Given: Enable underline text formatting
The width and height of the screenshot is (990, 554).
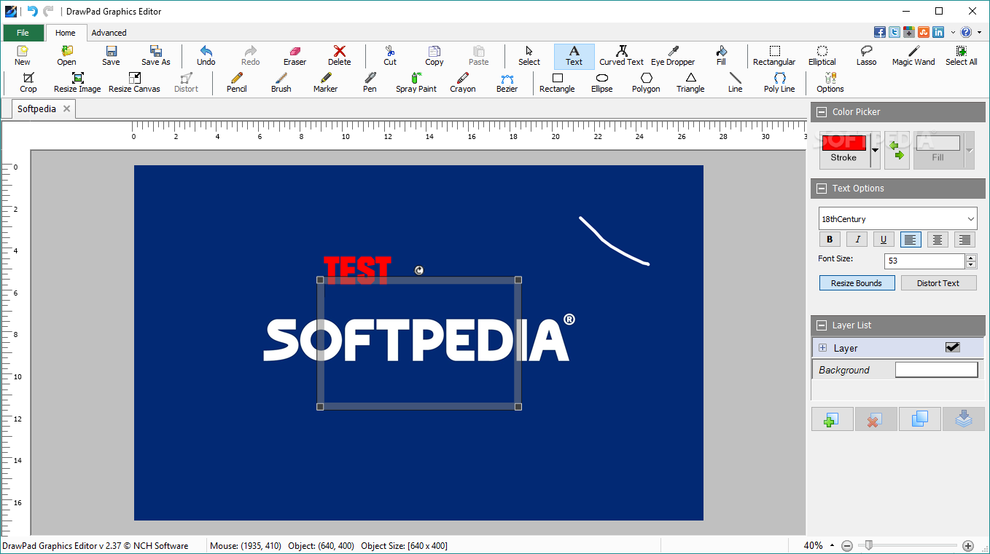Looking at the screenshot, I should [x=883, y=239].
